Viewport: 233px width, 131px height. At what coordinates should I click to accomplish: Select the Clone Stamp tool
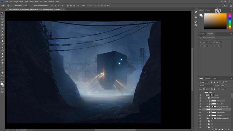point(3,41)
